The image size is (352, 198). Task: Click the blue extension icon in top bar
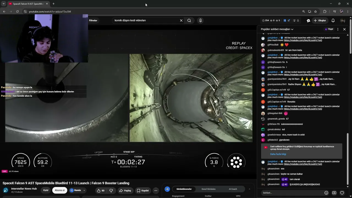285,20
